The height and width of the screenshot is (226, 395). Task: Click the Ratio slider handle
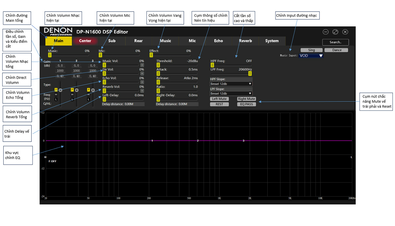coord(158,91)
